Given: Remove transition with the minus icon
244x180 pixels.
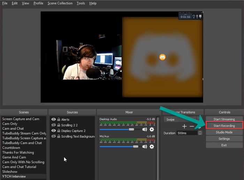Looking at the screenshot, I should [x=191, y=126].
